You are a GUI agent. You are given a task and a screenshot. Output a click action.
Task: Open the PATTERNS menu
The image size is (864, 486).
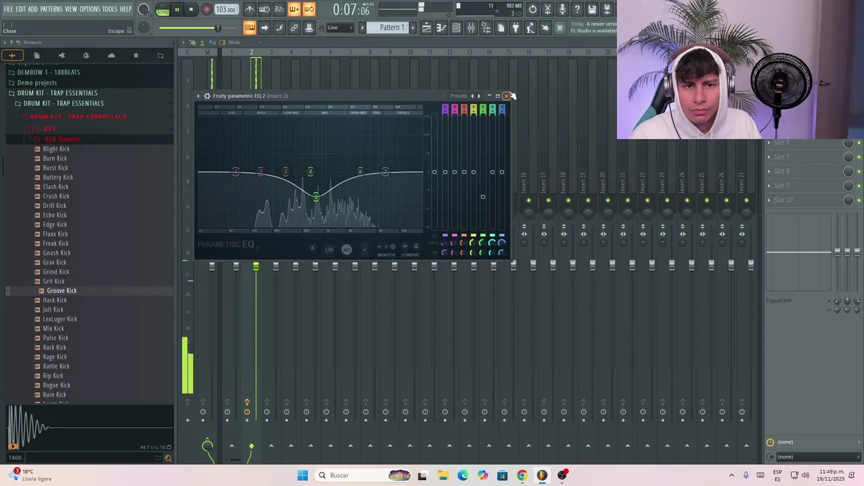click(x=51, y=9)
